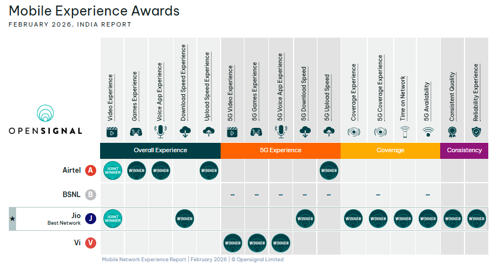Image resolution: width=501 pixels, height=269 pixels.
Task: Click Jio's Winner badge for Coverage Experience
Action: pyautogui.click(x=353, y=219)
